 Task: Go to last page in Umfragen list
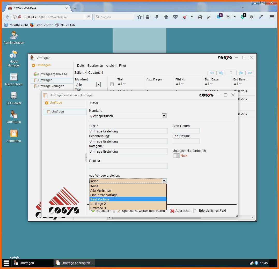(250, 73)
